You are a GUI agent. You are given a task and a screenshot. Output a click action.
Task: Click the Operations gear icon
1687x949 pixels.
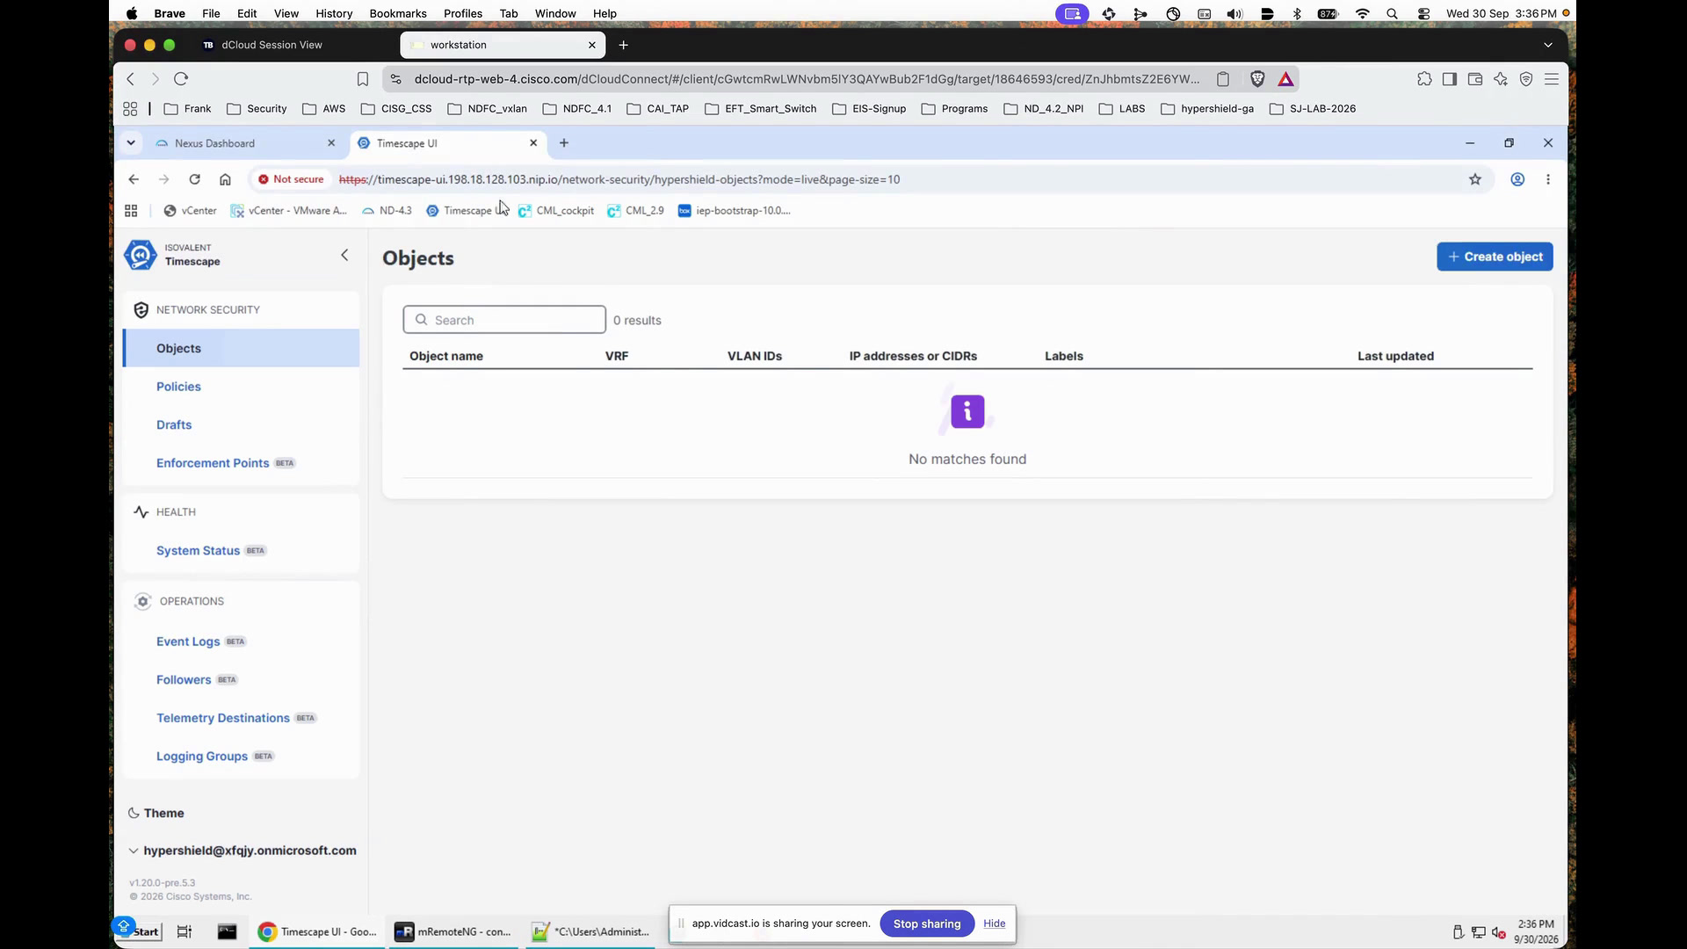point(142,602)
